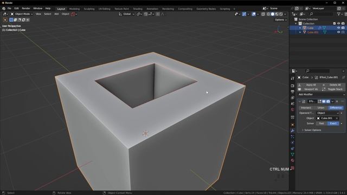
Task: Choose the extend selection mode icon
Action: click(x=15, y=19)
